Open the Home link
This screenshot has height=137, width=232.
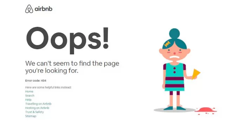[29, 92]
